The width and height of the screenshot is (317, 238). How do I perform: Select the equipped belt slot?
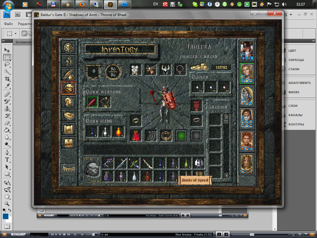pyautogui.click(x=166, y=136)
